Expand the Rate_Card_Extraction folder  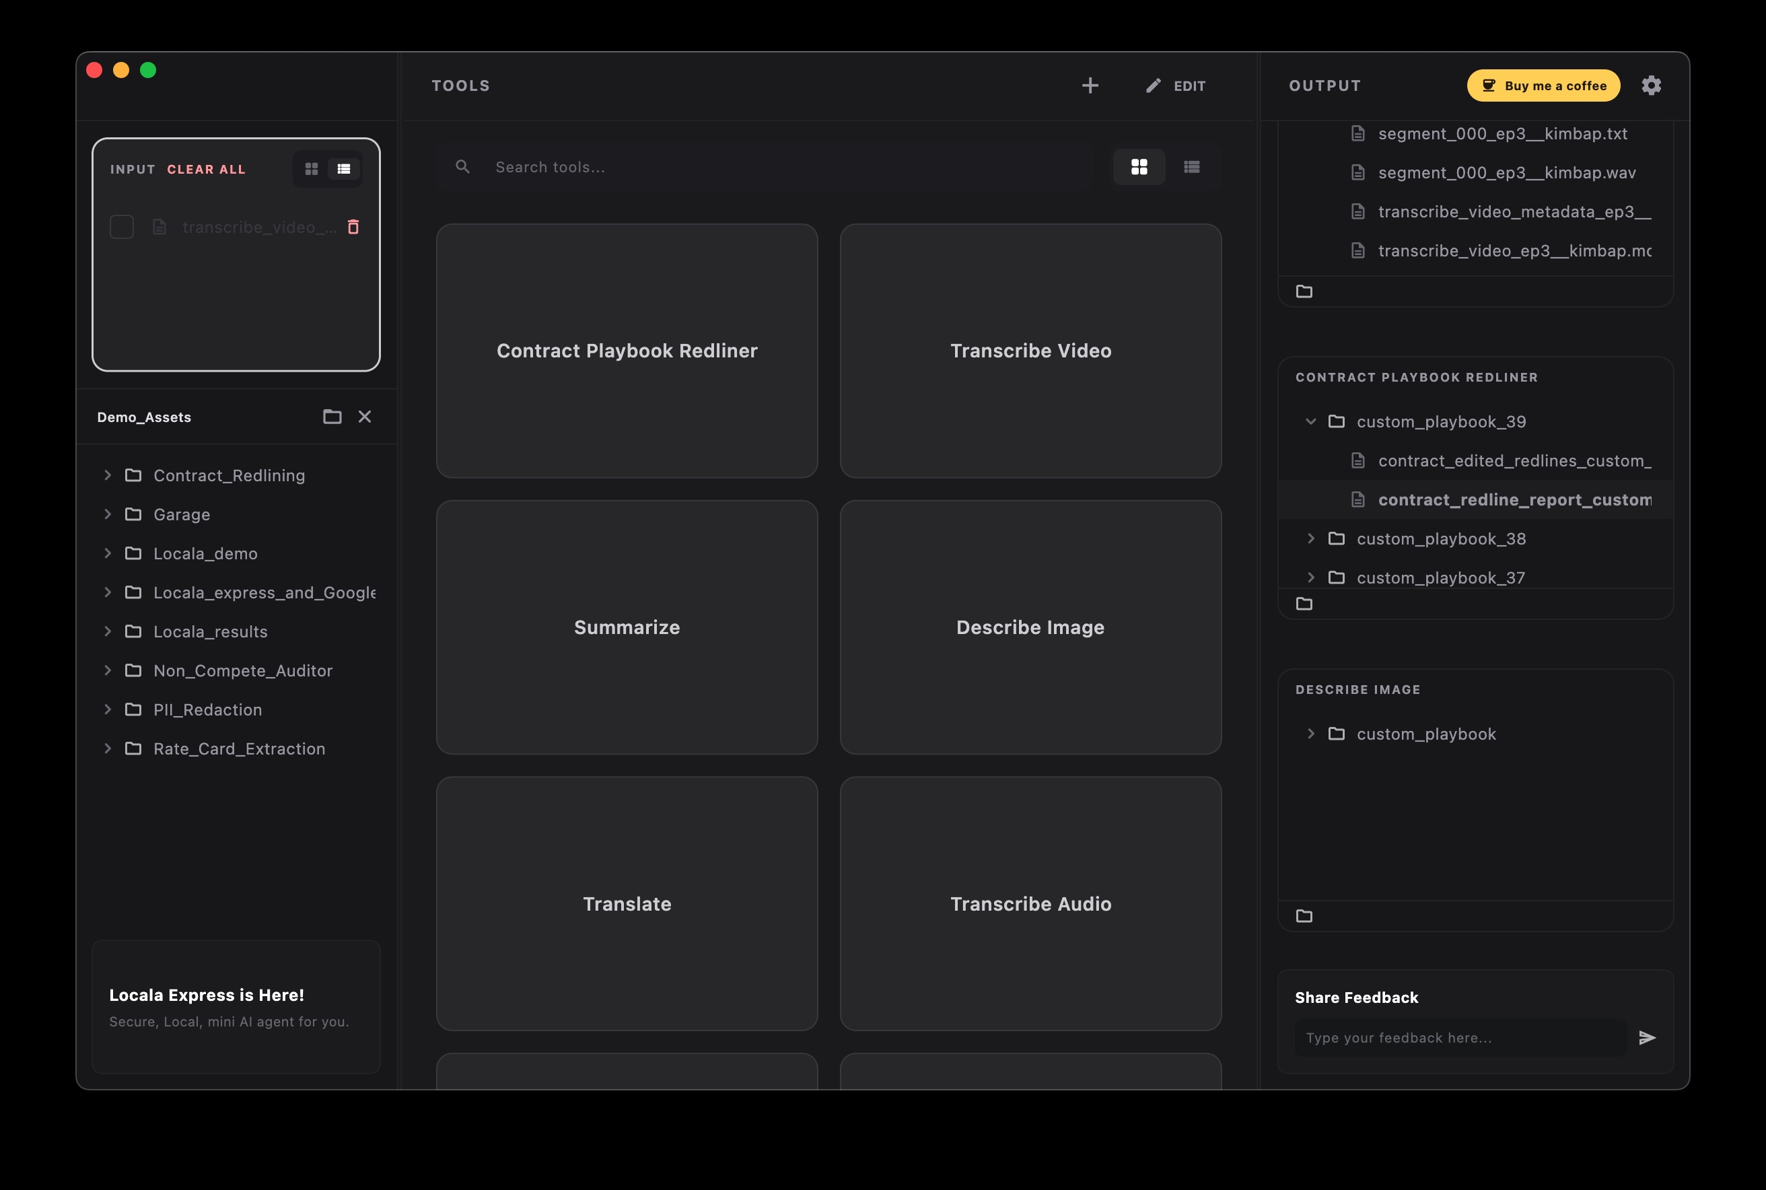click(x=108, y=749)
